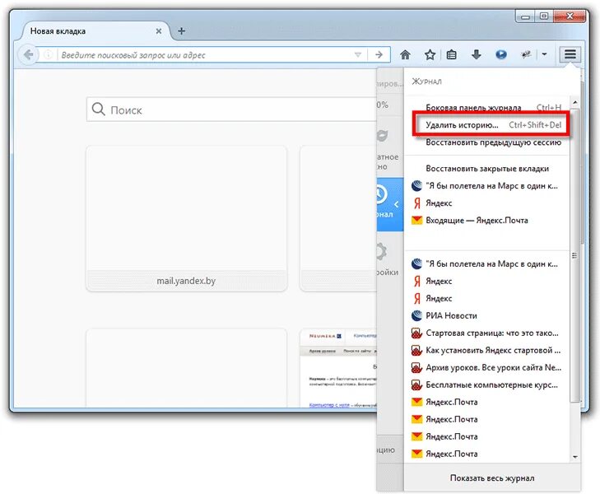Select 'Восстановить закрытые вкладки'
600x494 pixels.
pyautogui.click(x=486, y=169)
